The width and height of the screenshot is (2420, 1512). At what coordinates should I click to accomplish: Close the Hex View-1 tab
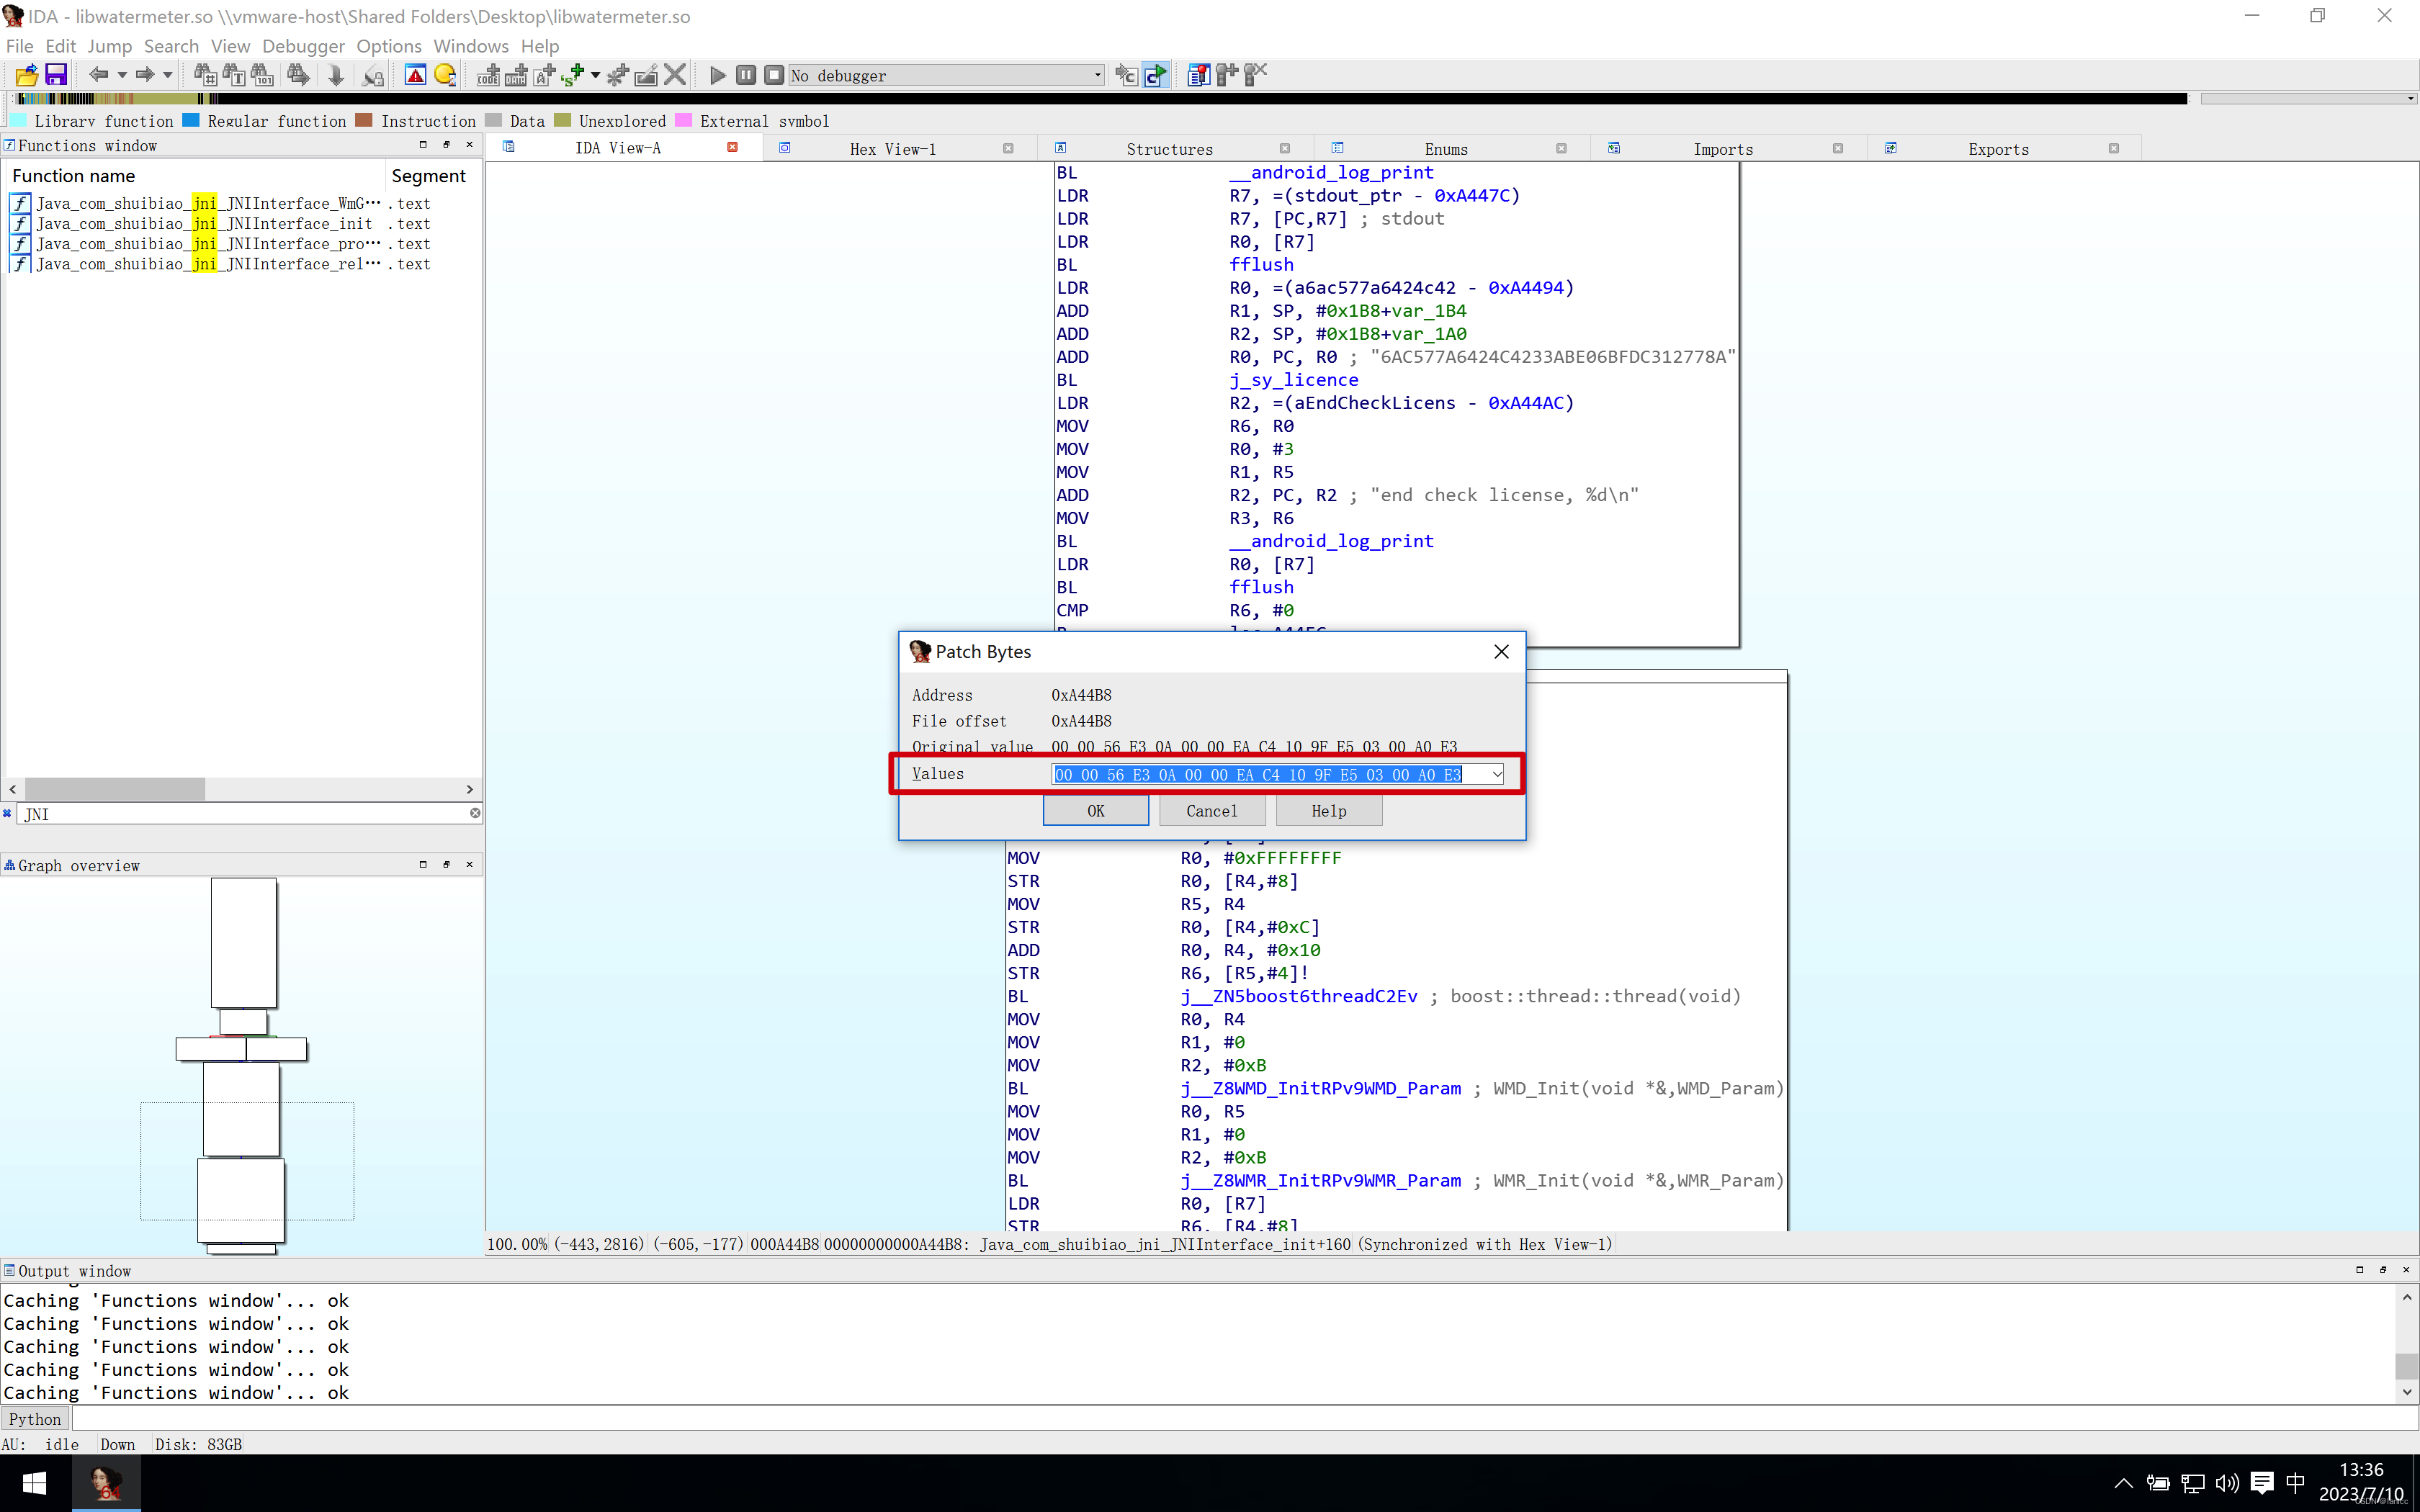(1008, 148)
